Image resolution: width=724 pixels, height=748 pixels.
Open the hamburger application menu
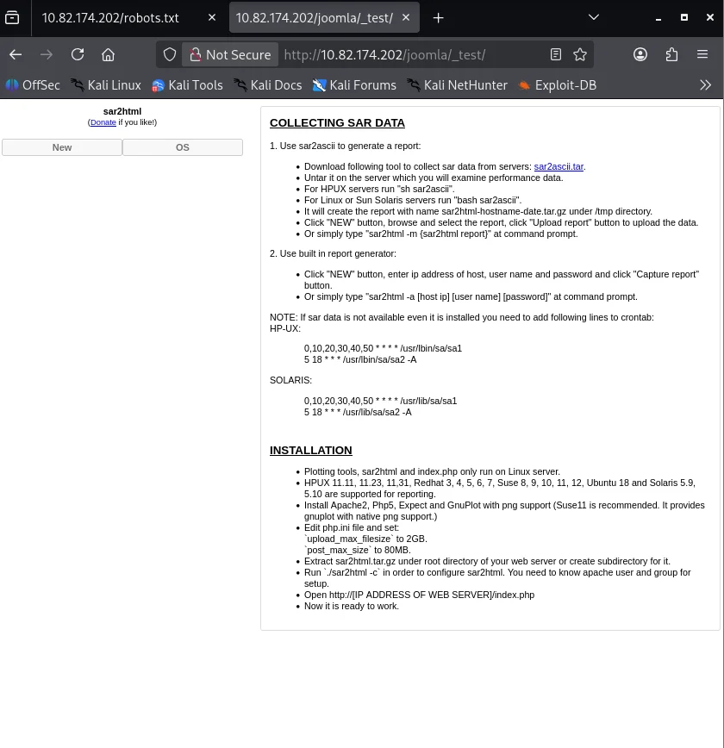[x=702, y=54]
